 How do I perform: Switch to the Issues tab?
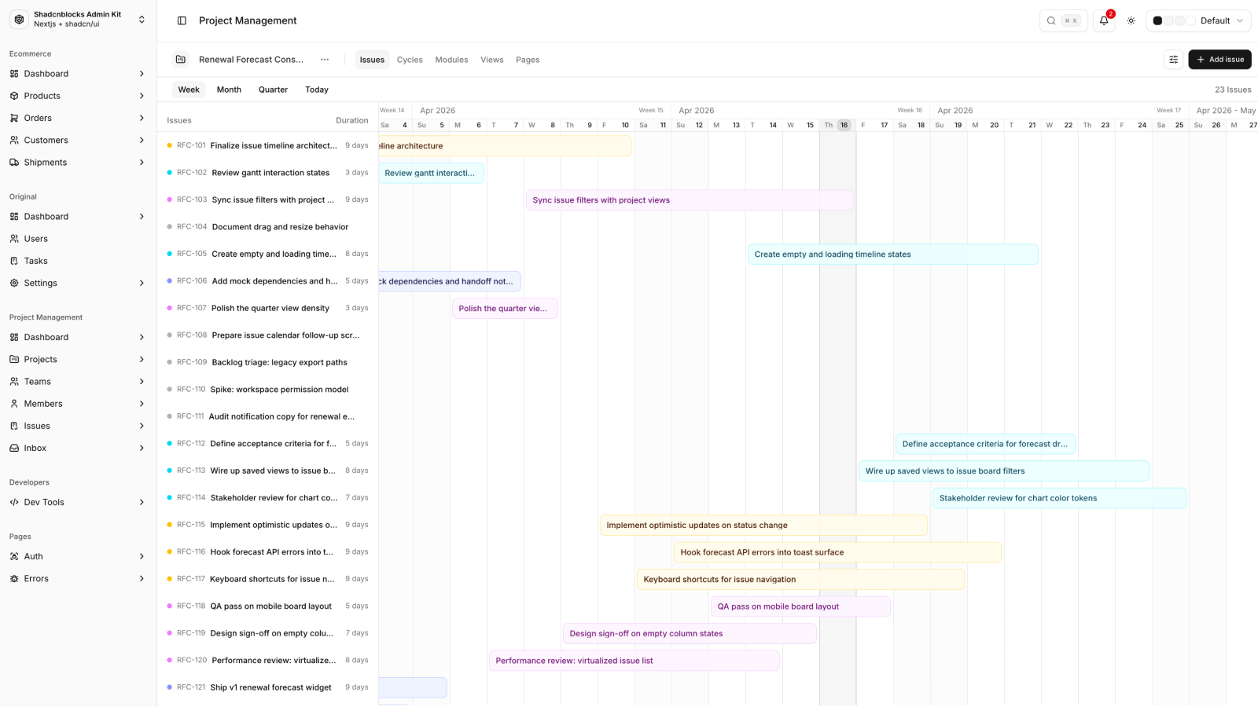pos(372,60)
